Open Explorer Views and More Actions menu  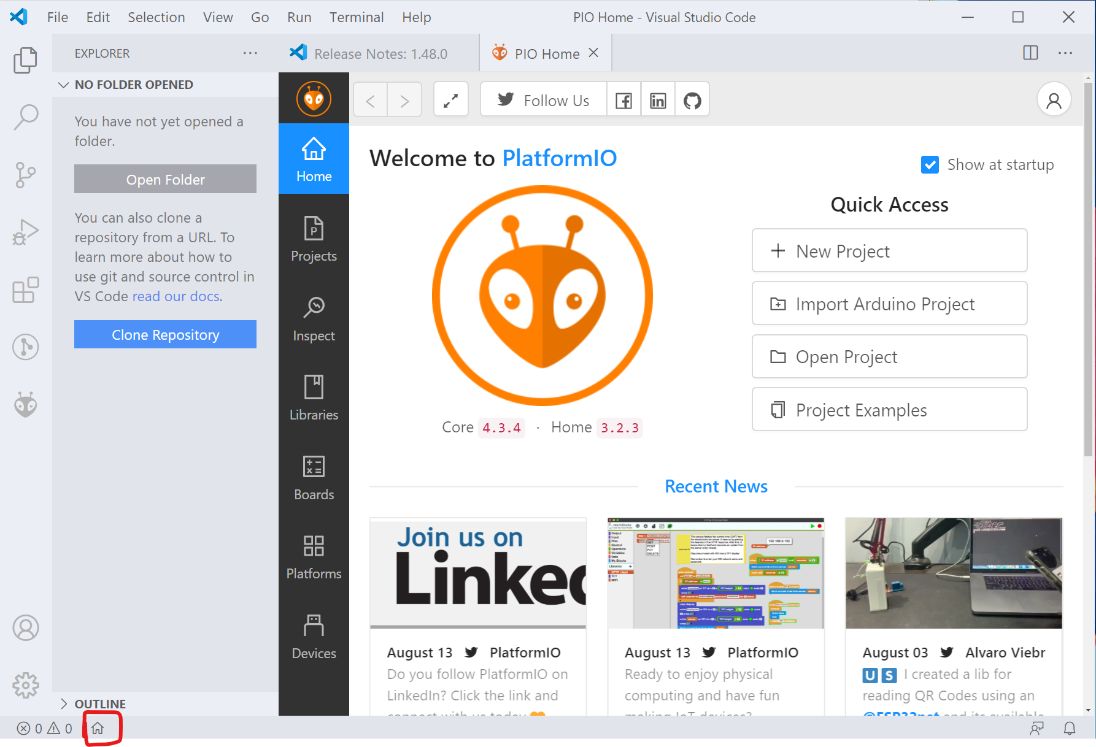pyautogui.click(x=250, y=53)
